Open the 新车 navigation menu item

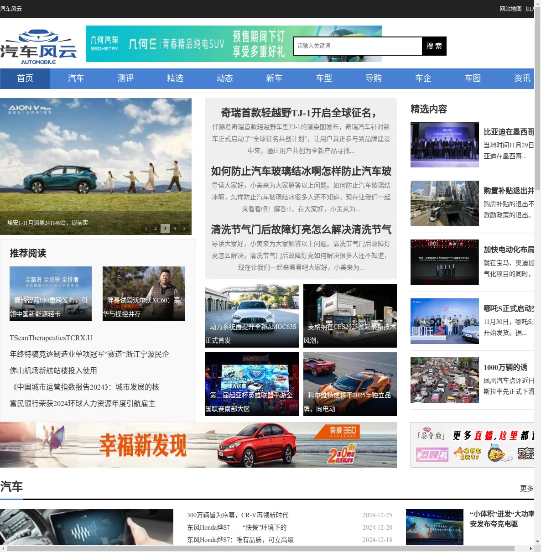(x=274, y=78)
